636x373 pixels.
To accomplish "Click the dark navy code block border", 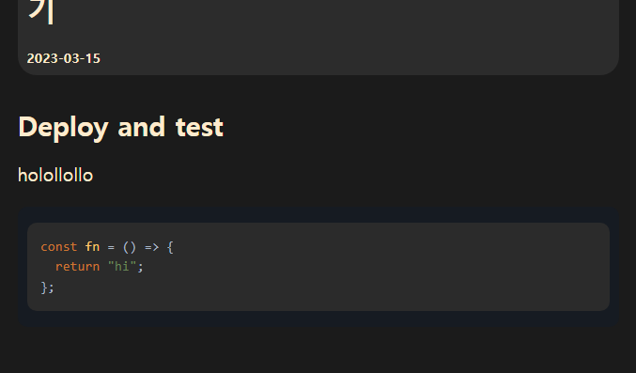I will (318, 214).
